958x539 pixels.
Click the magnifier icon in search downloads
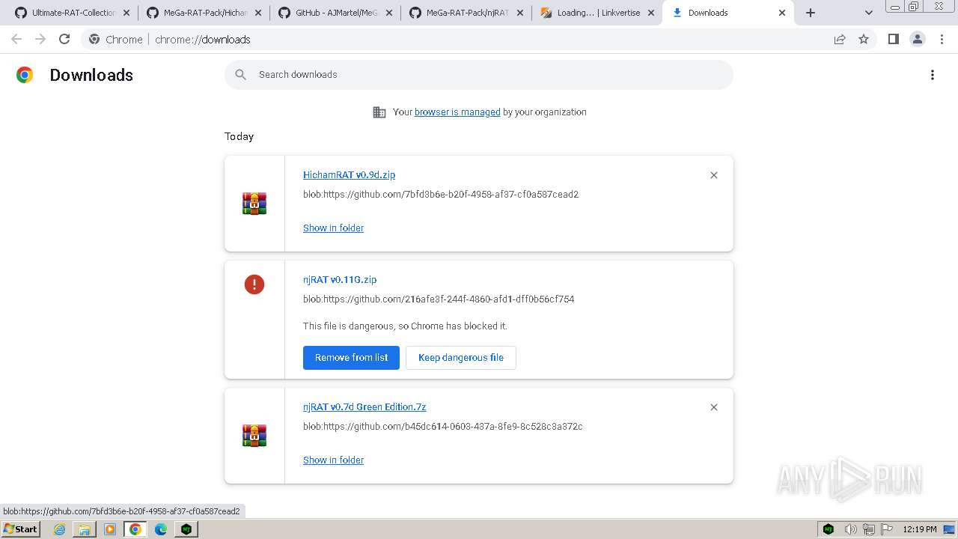(x=240, y=75)
